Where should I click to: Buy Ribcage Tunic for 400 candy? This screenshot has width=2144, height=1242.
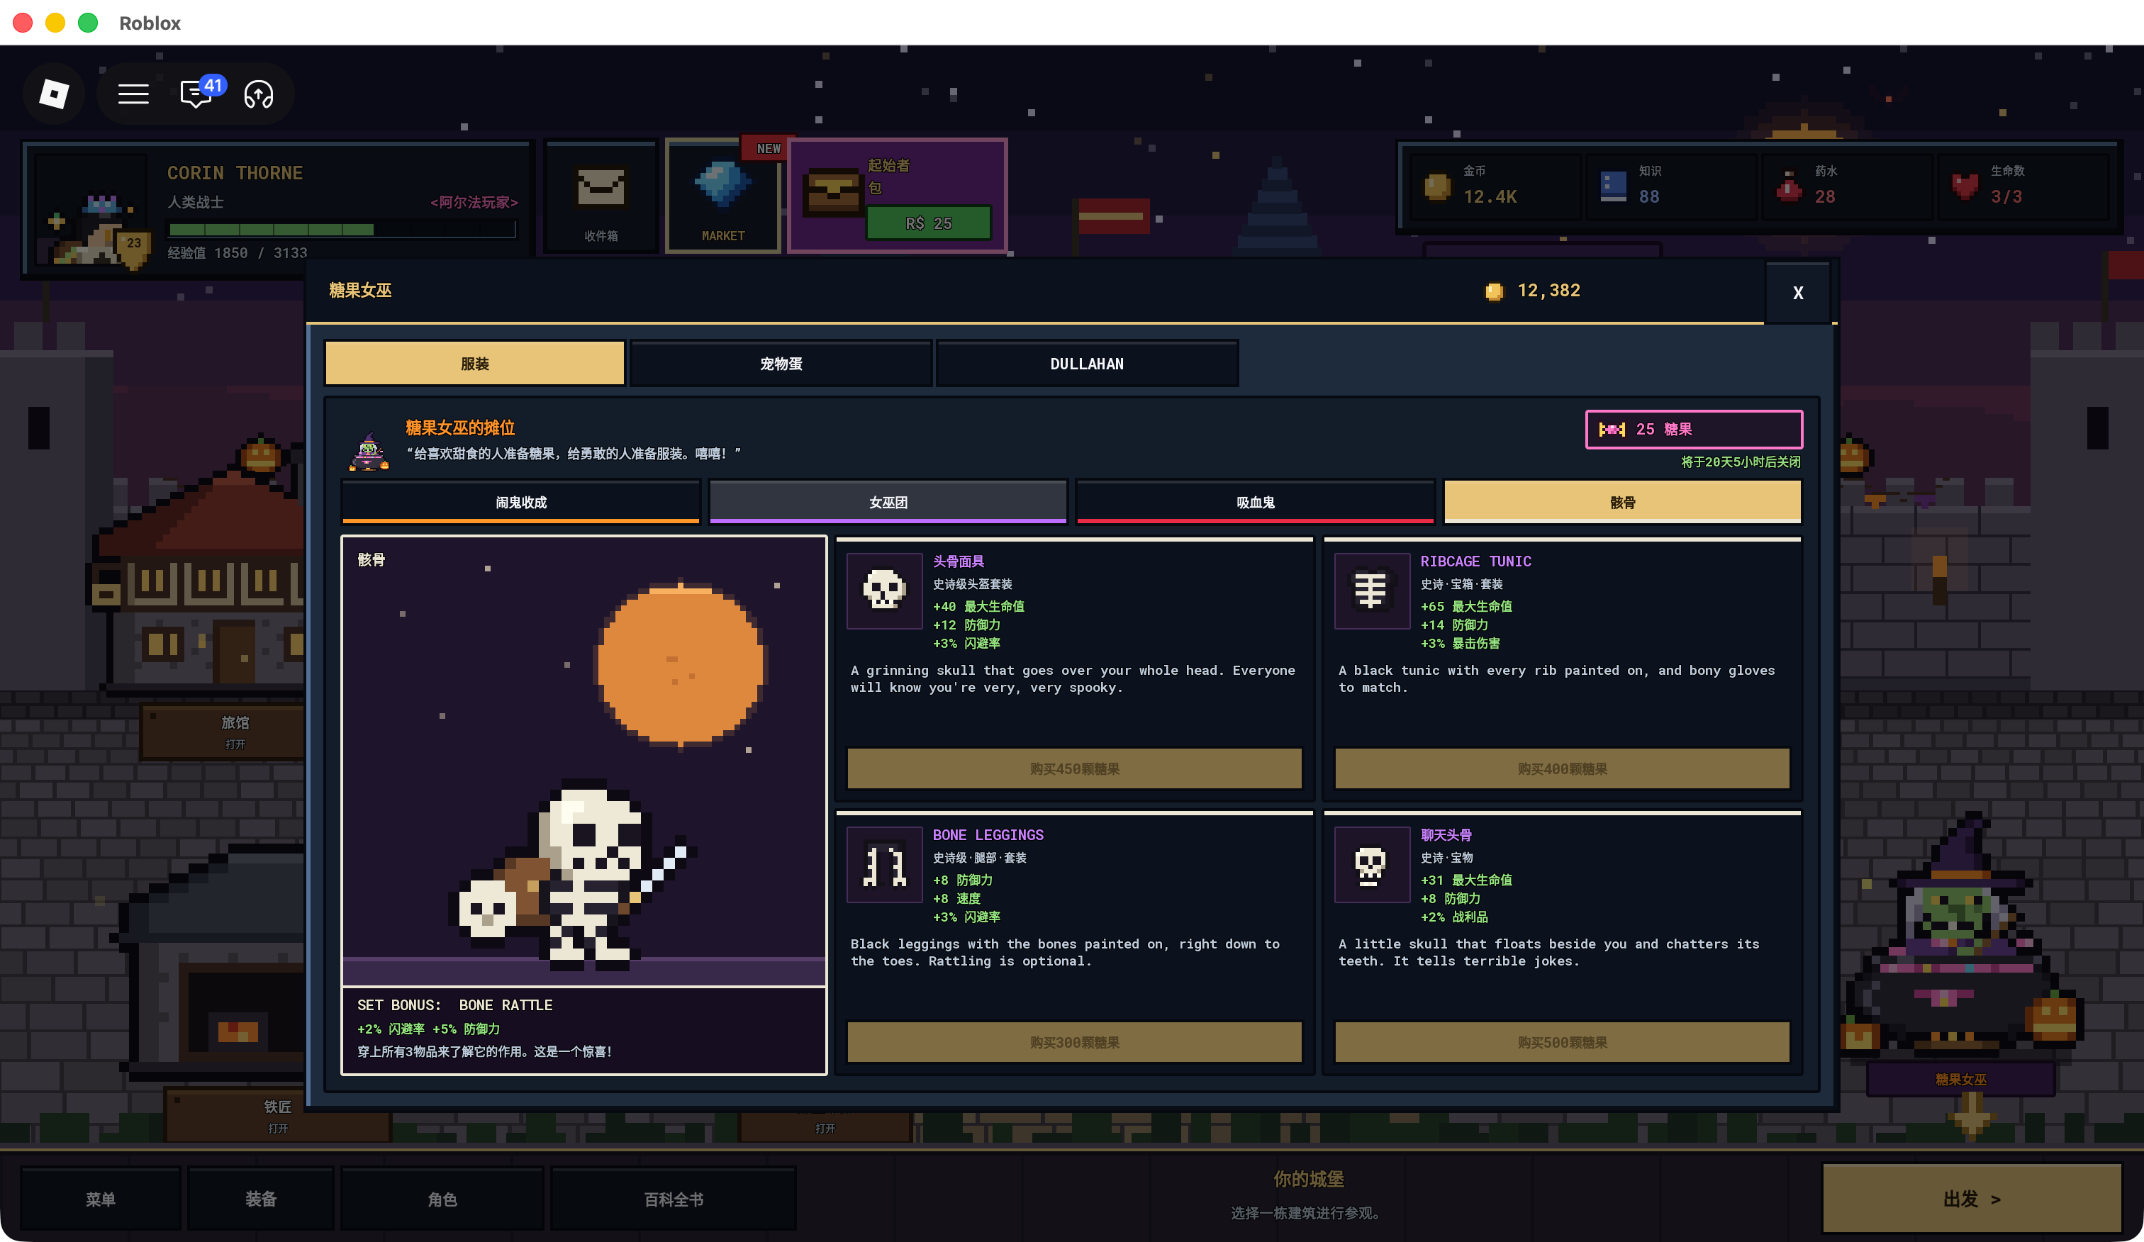(1562, 768)
